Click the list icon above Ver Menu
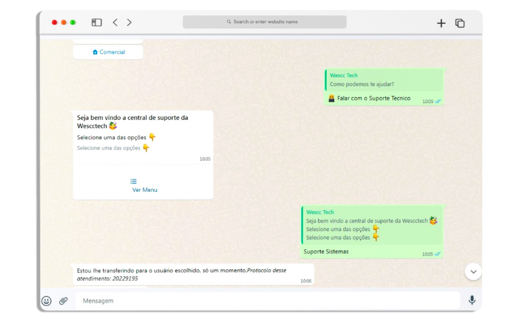This screenshot has height=322, width=515. point(133,182)
